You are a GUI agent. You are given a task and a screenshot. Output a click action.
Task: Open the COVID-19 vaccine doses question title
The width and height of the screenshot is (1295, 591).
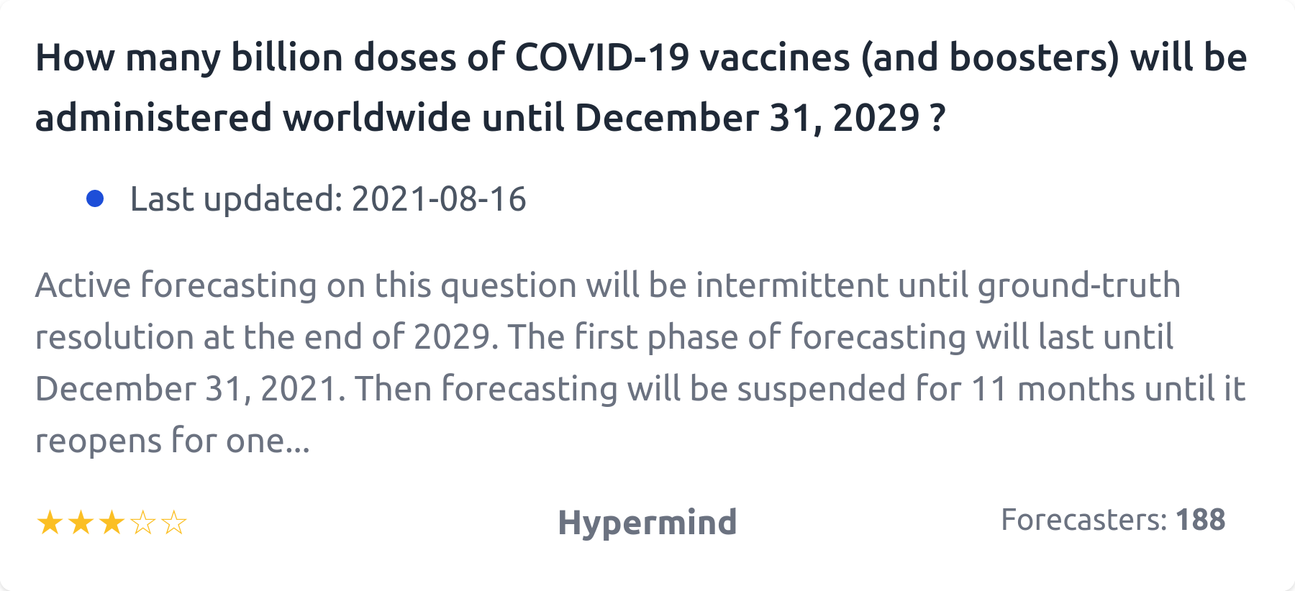(640, 87)
